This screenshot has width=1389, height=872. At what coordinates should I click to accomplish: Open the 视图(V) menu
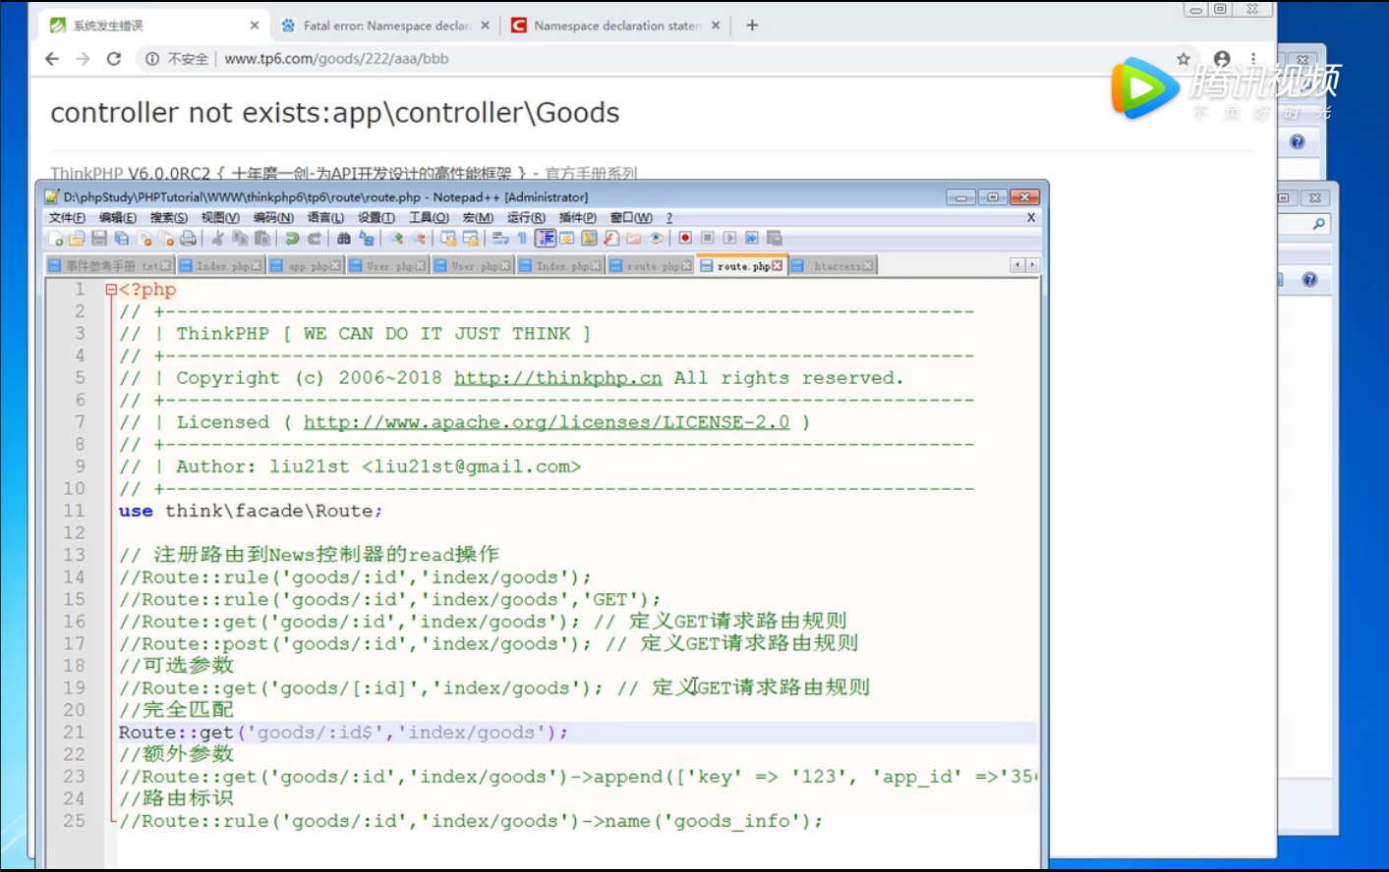point(220,217)
